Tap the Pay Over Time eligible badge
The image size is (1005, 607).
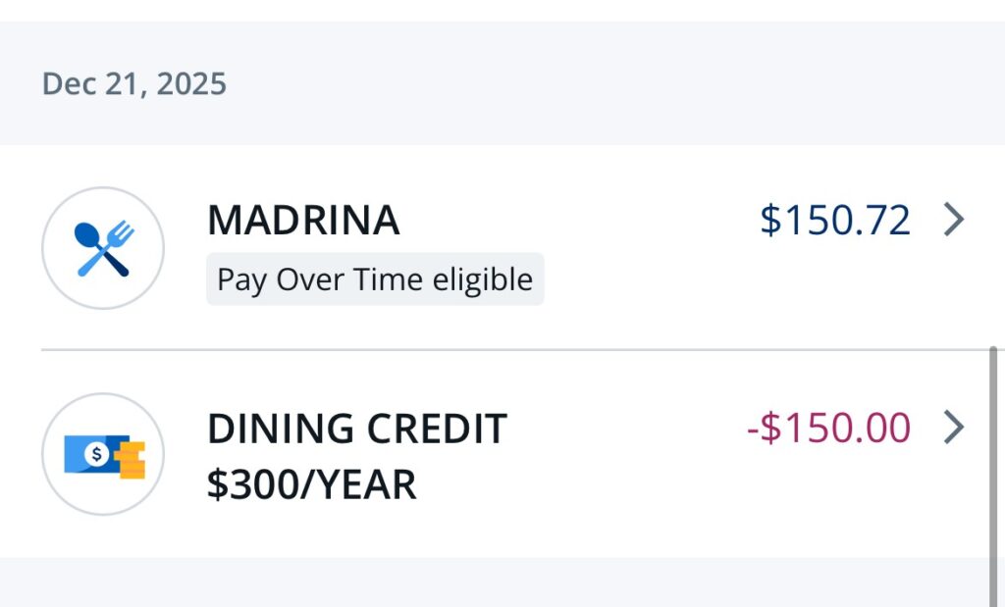point(374,279)
